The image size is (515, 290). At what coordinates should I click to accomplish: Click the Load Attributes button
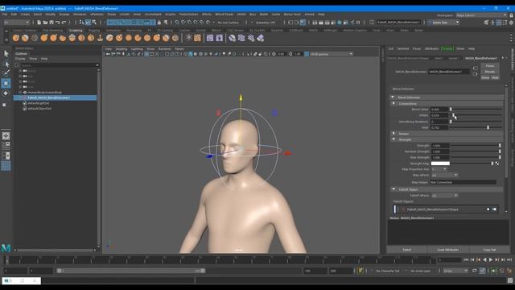pos(448,250)
